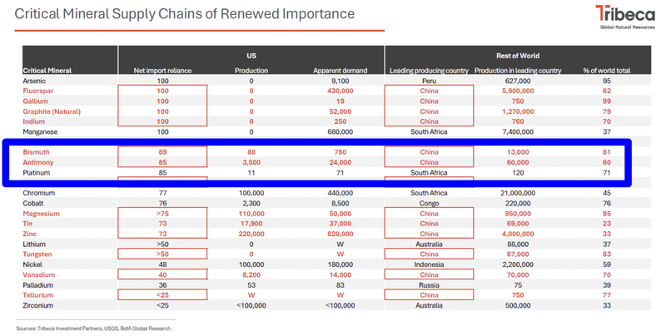Click the Antimony mineral name
This screenshot has height=336, width=666.
point(40,163)
